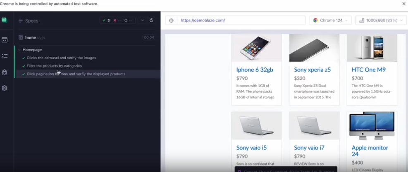Image resolution: width=408 pixels, height=172 pixels.
Task: Open the test options chevron dropdown
Action: pyautogui.click(x=142, y=21)
